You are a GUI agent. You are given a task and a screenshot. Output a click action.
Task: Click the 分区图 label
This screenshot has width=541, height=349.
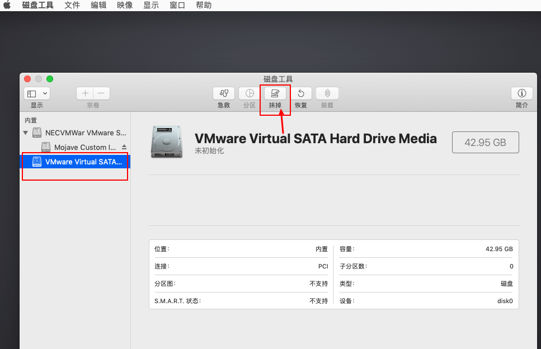pyautogui.click(x=165, y=284)
